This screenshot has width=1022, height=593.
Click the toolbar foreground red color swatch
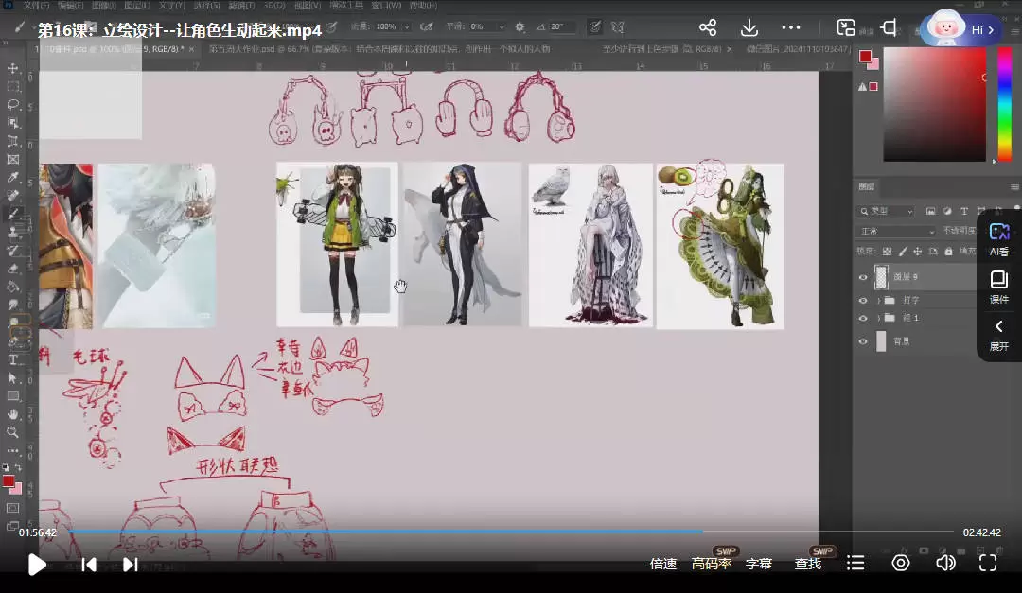[9, 482]
